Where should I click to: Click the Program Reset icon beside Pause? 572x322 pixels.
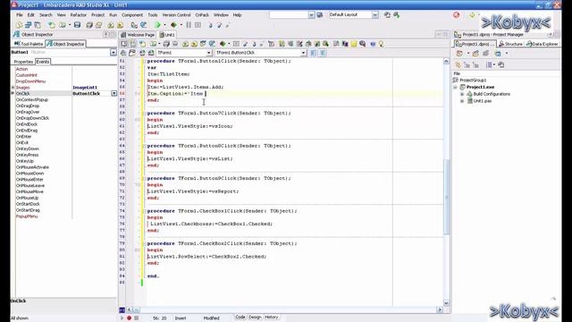pos(198,25)
